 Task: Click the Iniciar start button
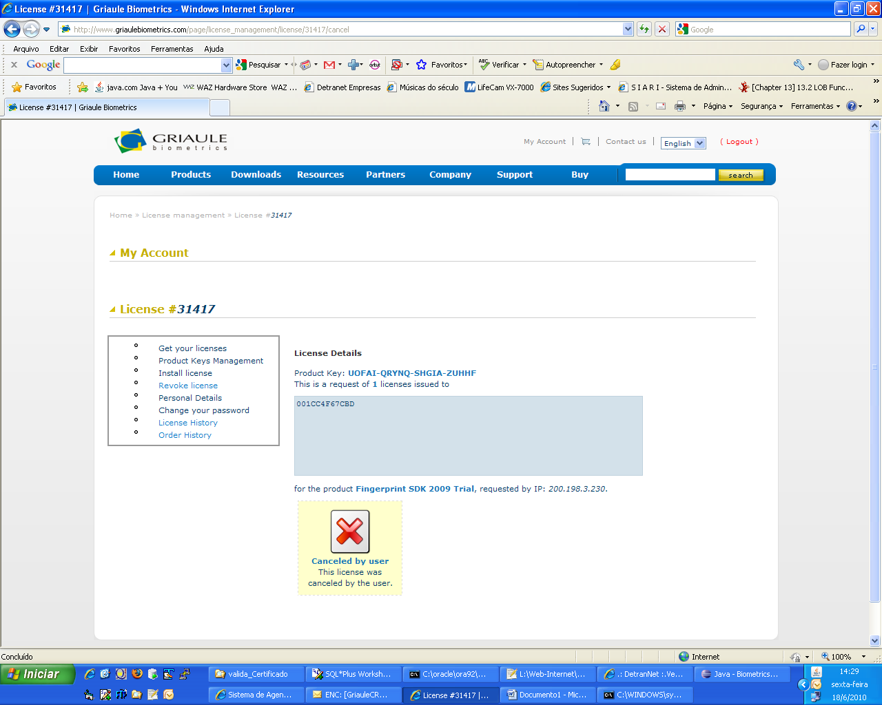tap(37, 674)
